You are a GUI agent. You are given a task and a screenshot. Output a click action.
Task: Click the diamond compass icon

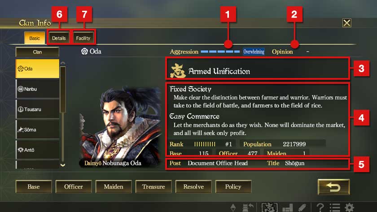point(233,208)
